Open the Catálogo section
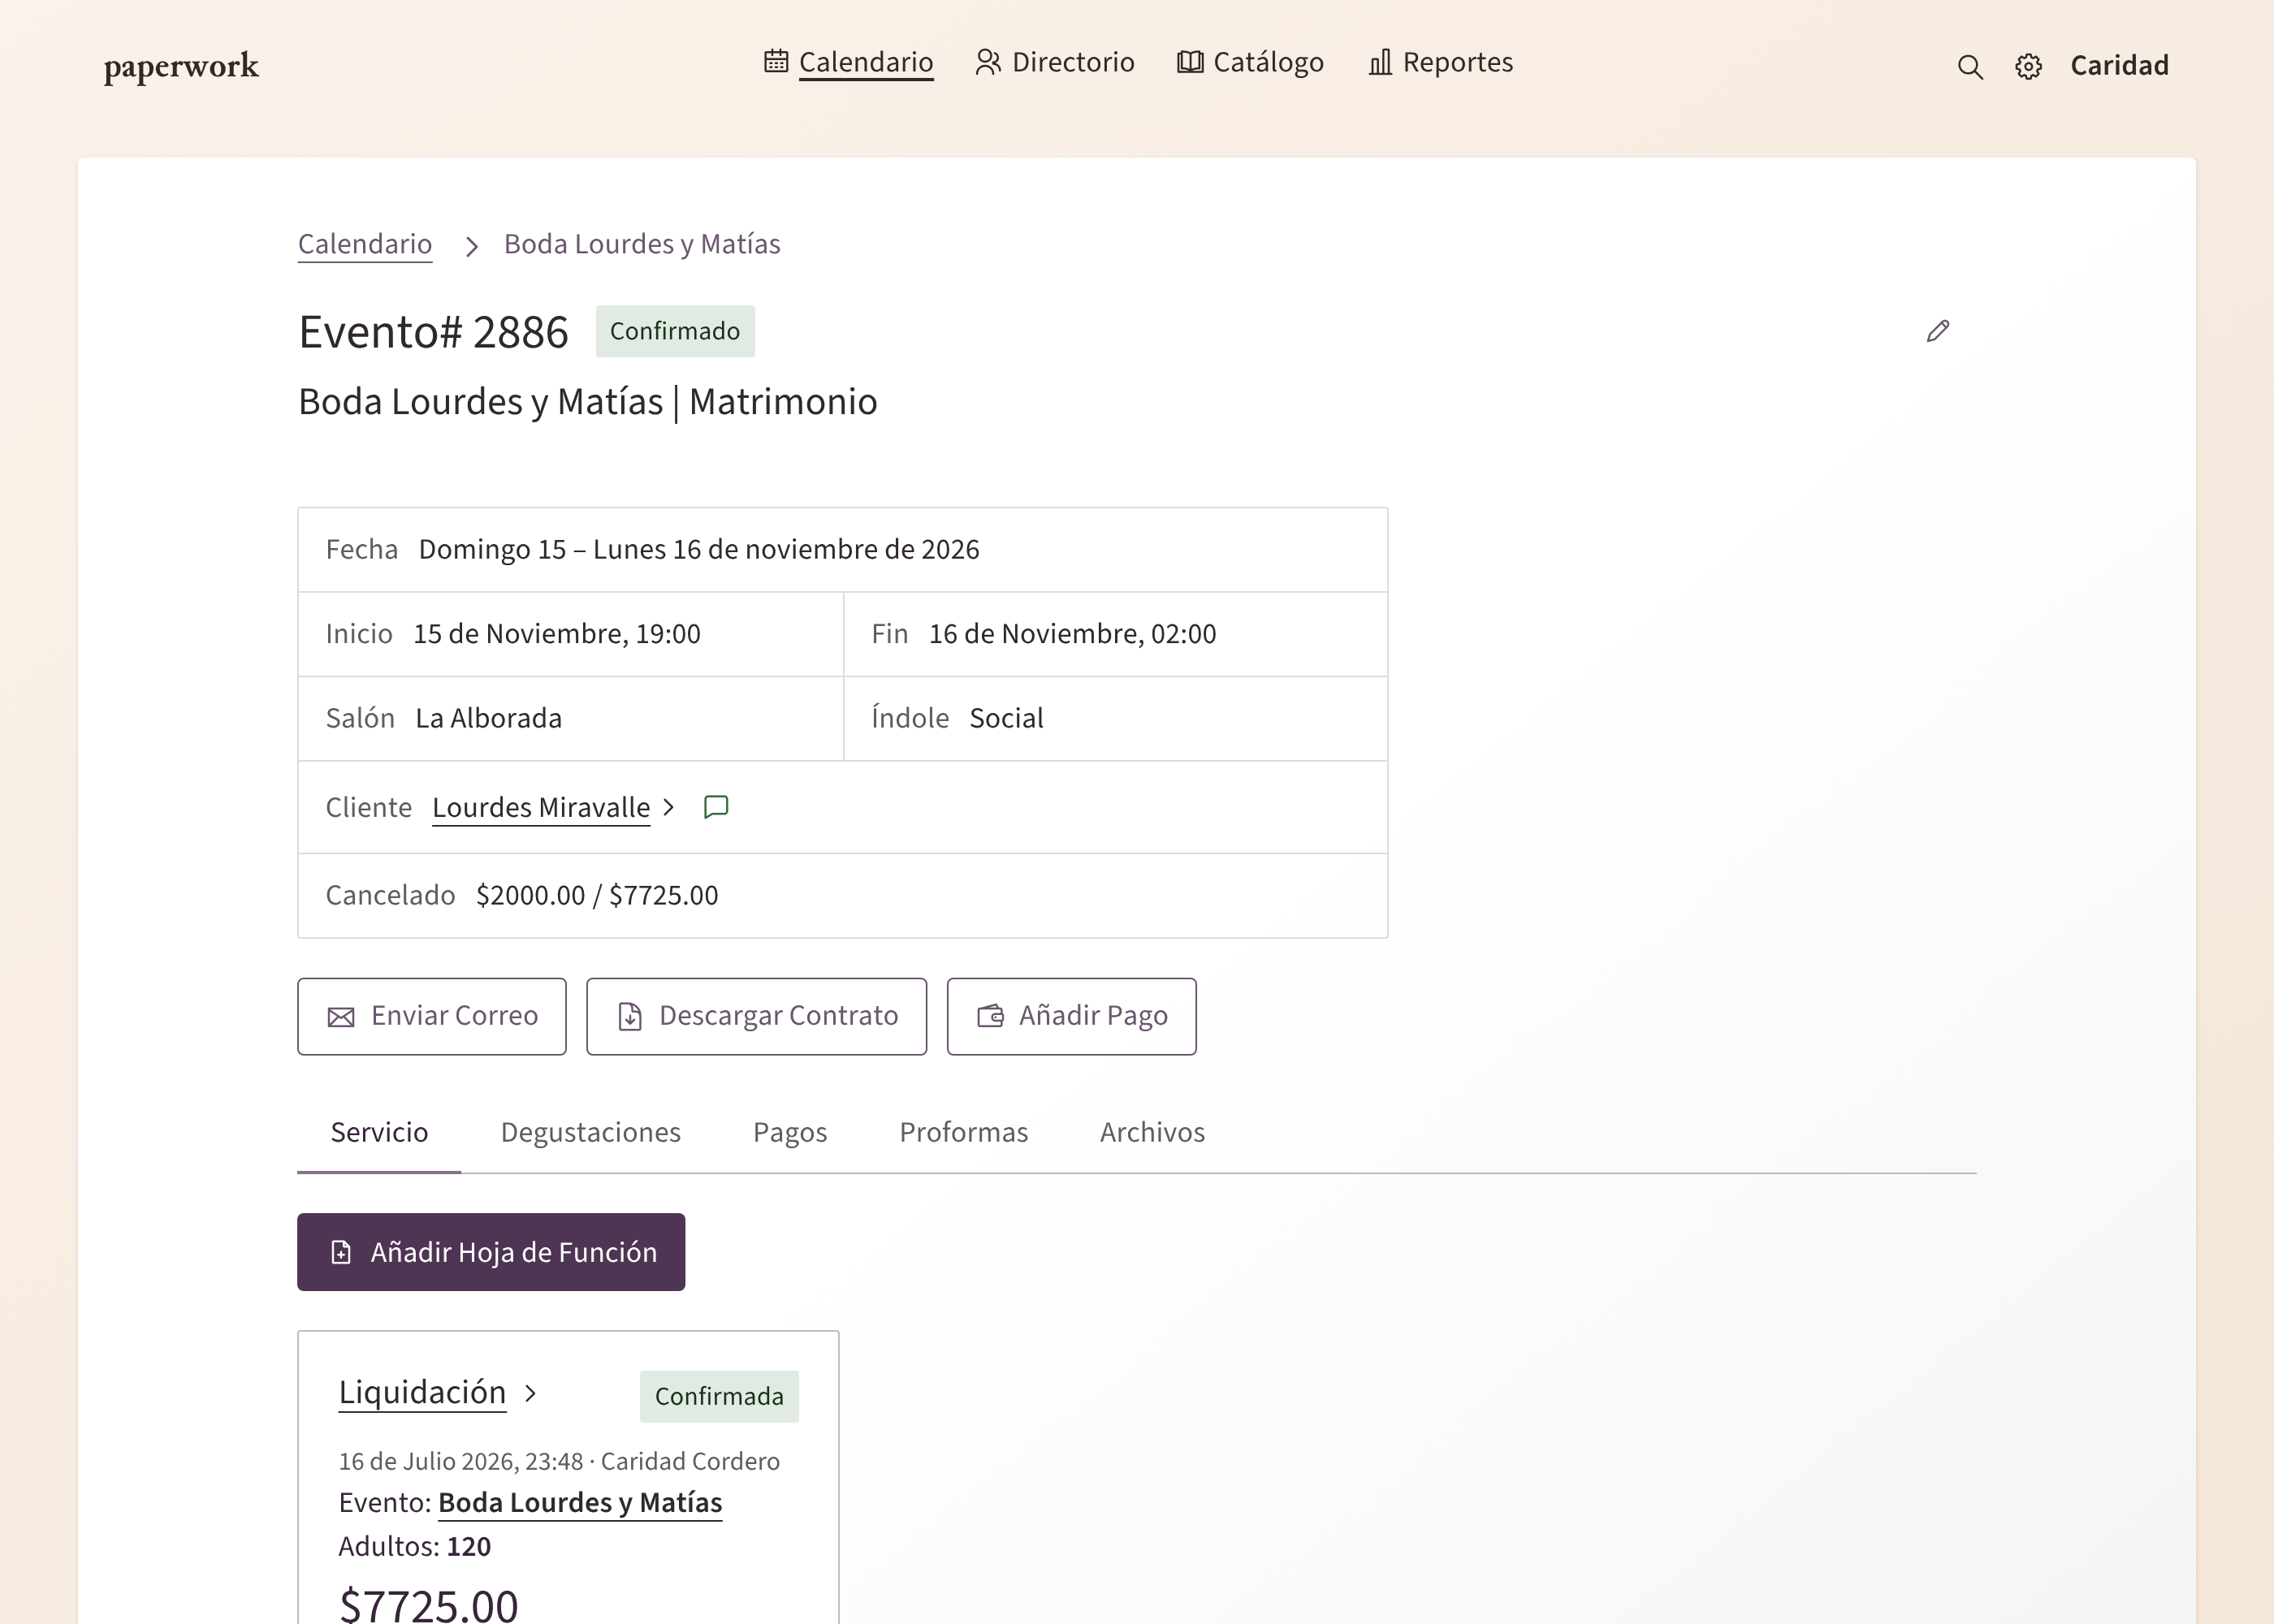 pyautogui.click(x=1250, y=62)
